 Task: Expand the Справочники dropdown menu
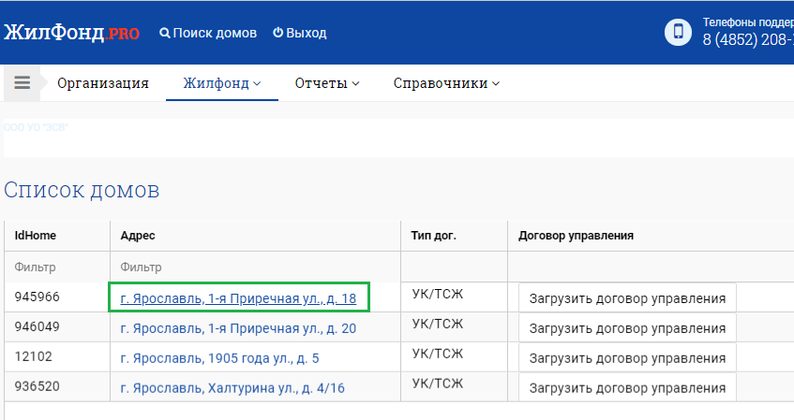(446, 83)
